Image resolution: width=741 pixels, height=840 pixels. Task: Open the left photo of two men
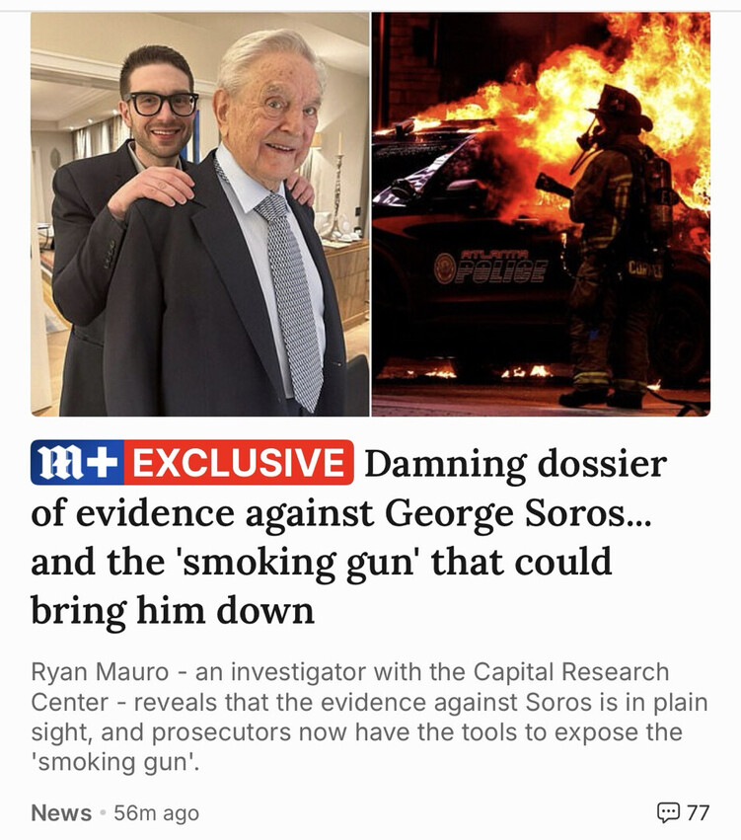(199, 214)
